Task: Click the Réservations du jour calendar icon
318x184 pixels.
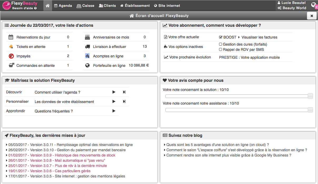Action: (11, 37)
